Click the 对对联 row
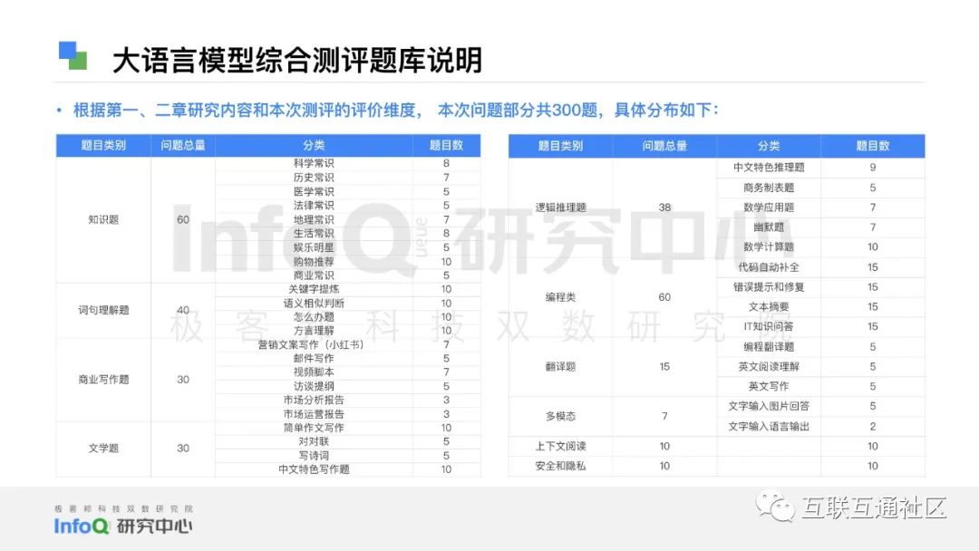The height and width of the screenshot is (551, 979). (x=348, y=442)
